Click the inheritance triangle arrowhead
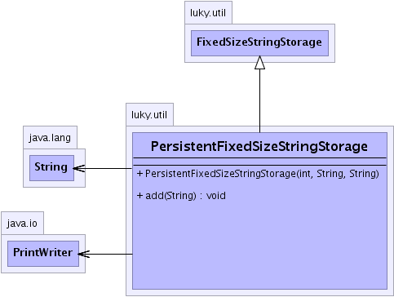 pos(259,63)
